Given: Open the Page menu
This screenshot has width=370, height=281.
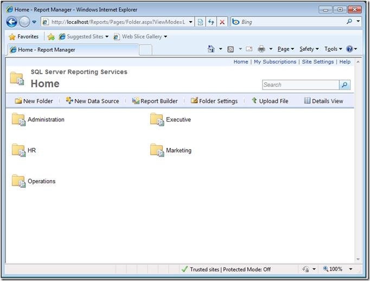Looking at the screenshot, I should [286, 49].
